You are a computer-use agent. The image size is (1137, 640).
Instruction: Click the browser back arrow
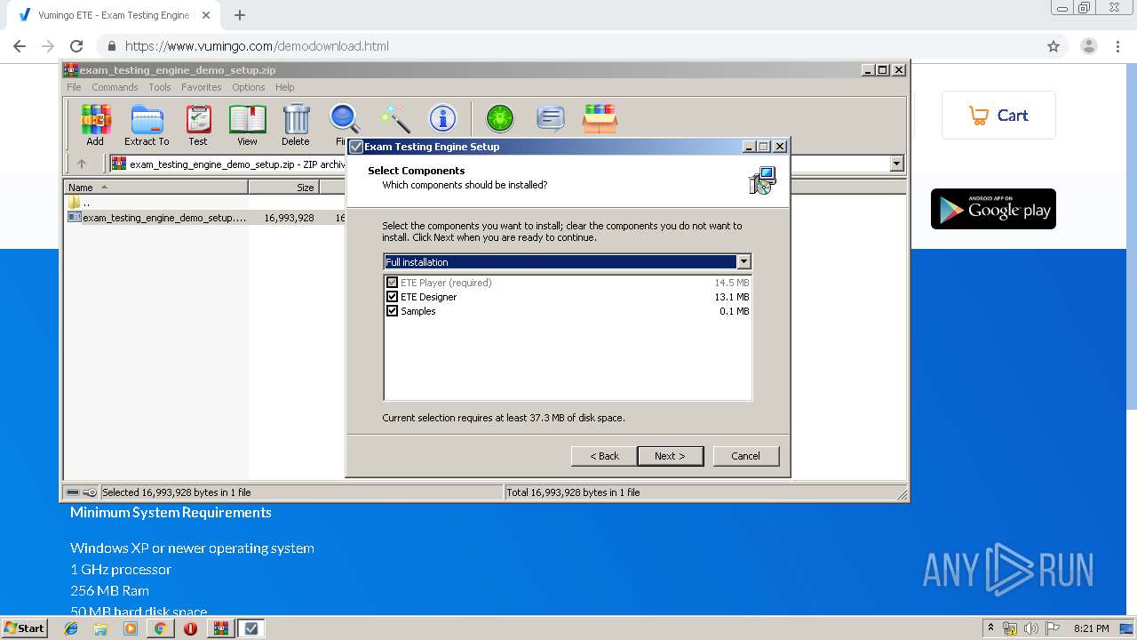(20, 46)
